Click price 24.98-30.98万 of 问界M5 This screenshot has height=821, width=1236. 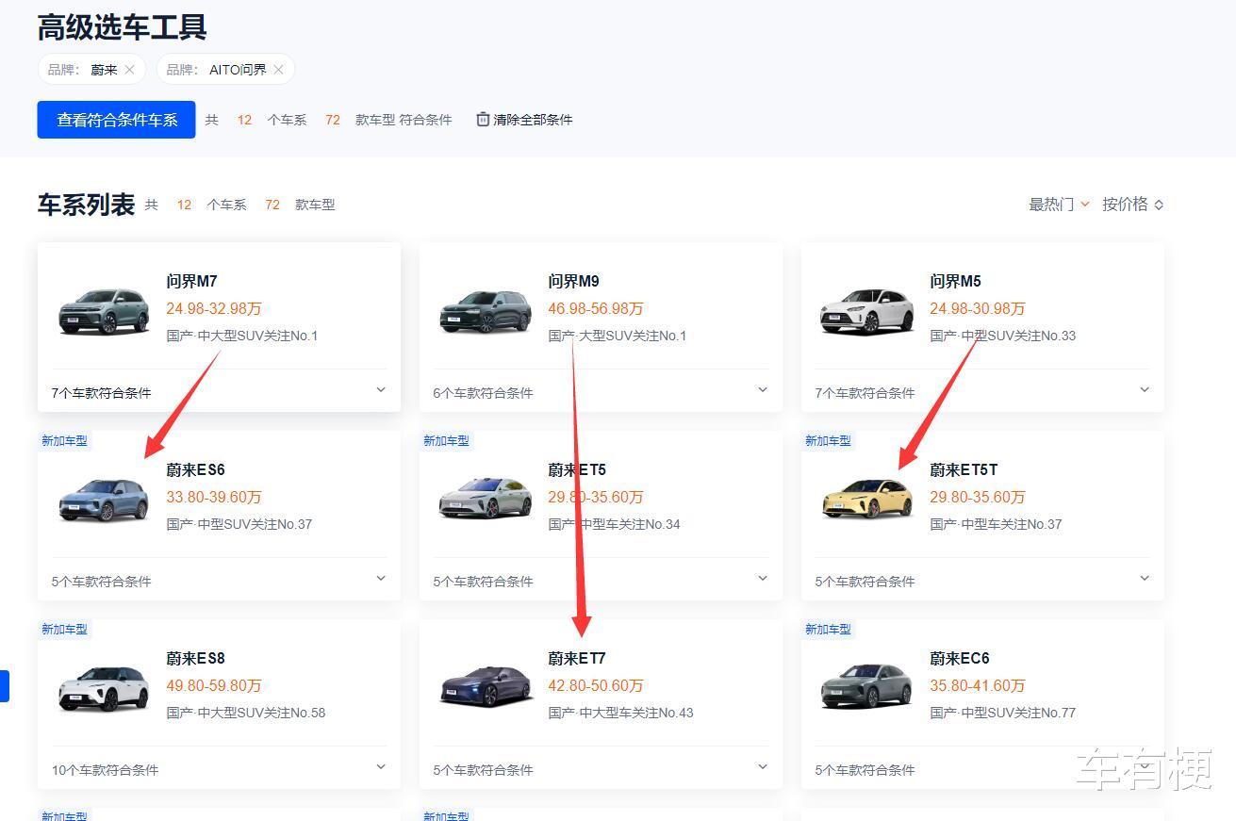pos(978,308)
